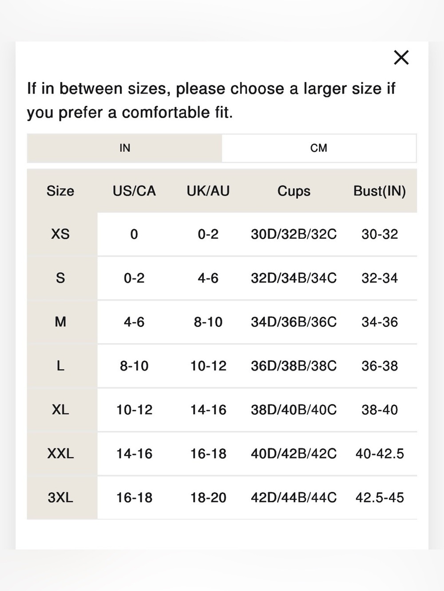Click the 42D/44B/44C cups cell
The image size is (444, 591).
click(294, 497)
